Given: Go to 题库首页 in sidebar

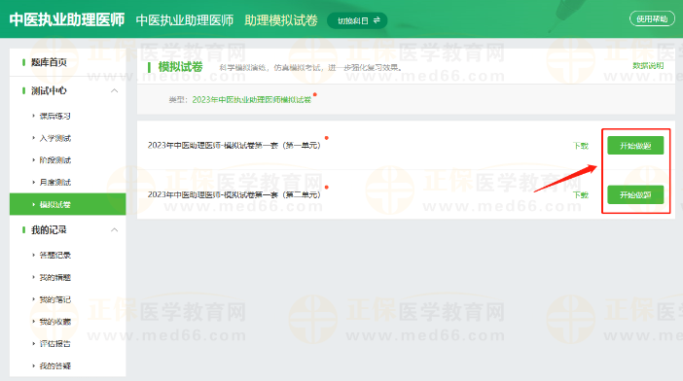Looking at the screenshot, I should point(49,62).
